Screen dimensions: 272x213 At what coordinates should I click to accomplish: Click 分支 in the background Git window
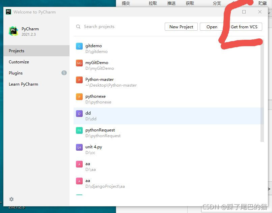point(217,3)
